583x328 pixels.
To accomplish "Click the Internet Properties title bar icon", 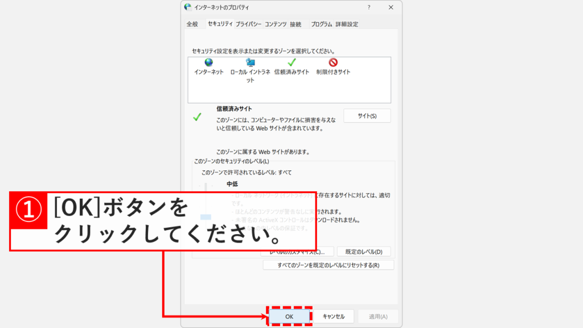I will [x=188, y=7].
